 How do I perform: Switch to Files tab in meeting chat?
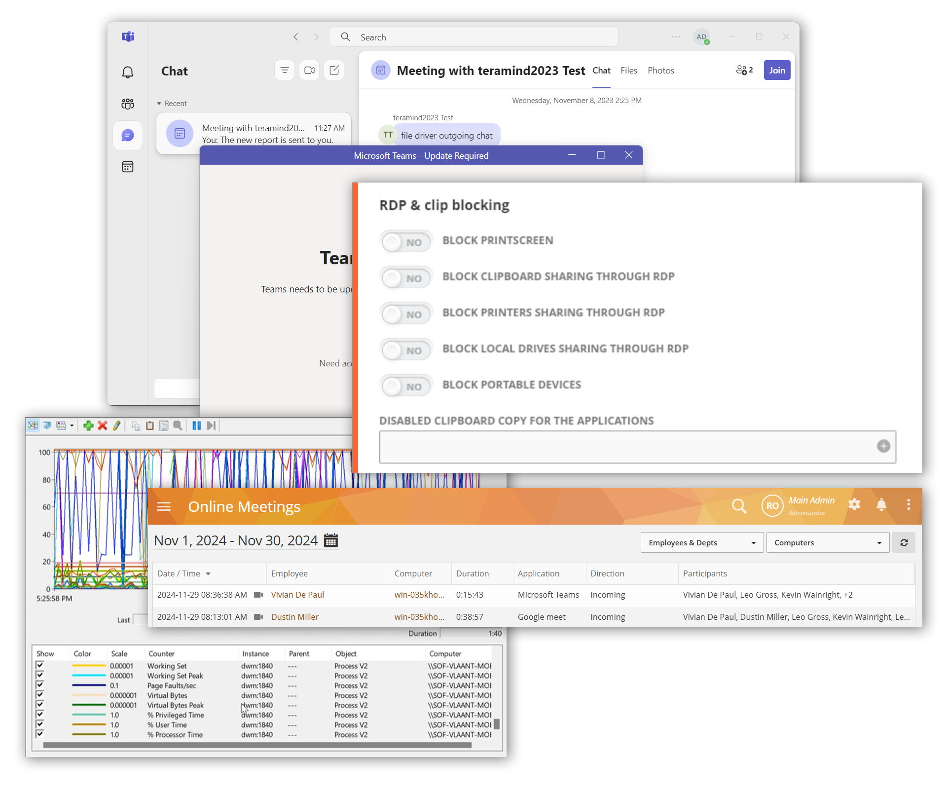(629, 71)
